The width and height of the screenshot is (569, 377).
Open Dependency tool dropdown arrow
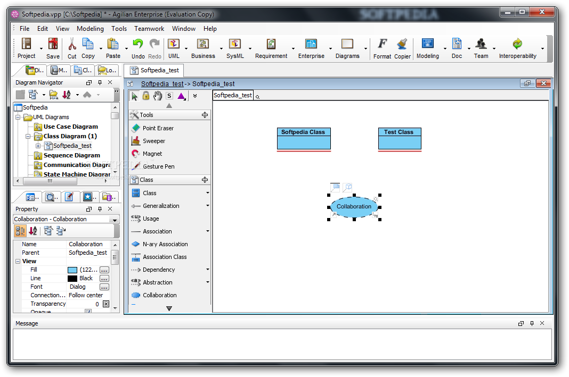click(208, 270)
